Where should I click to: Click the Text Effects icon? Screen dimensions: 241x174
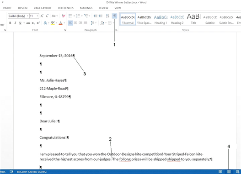[45, 23]
